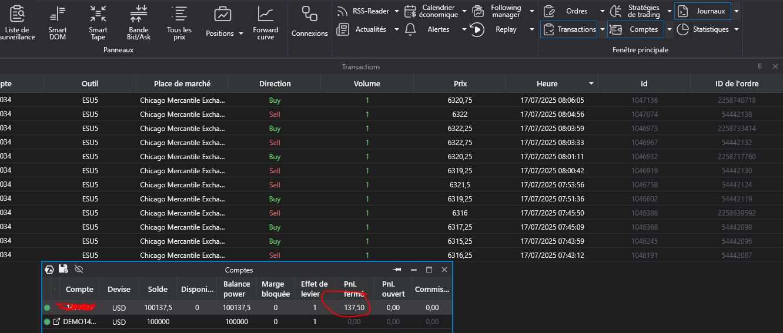Click the save icon in Comptes panel
783x333 pixels.
tap(64, 270)
